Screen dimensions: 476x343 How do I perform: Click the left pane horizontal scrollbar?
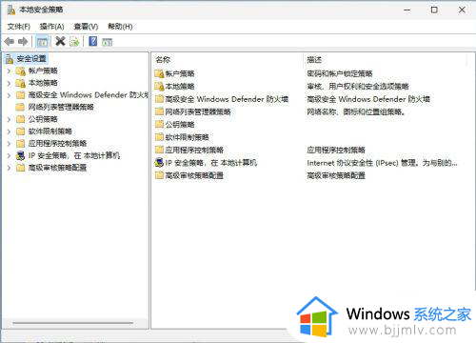click(73, 323)
